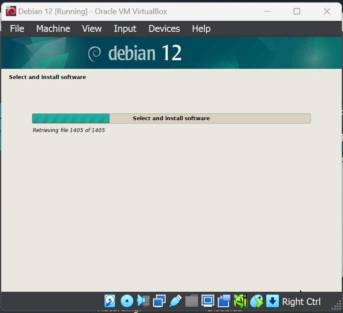Minimize the VirtualBox window
This screenshot has height=313, width=343.
[267, 11]
